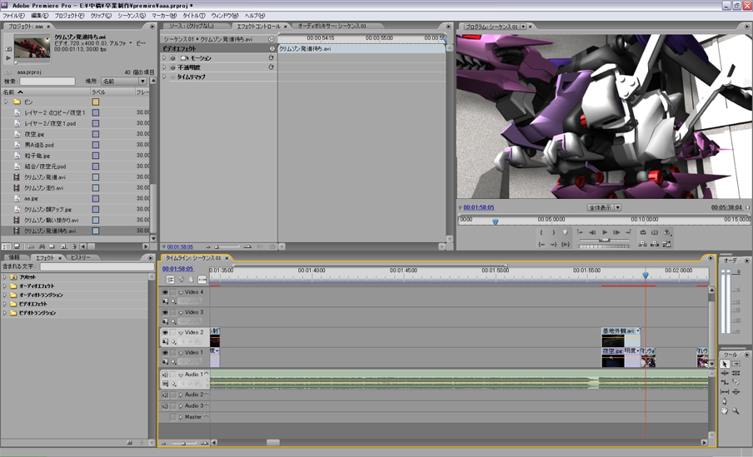
Task: Set unnumbered marker in Program monitor
Action: point(566,232)
